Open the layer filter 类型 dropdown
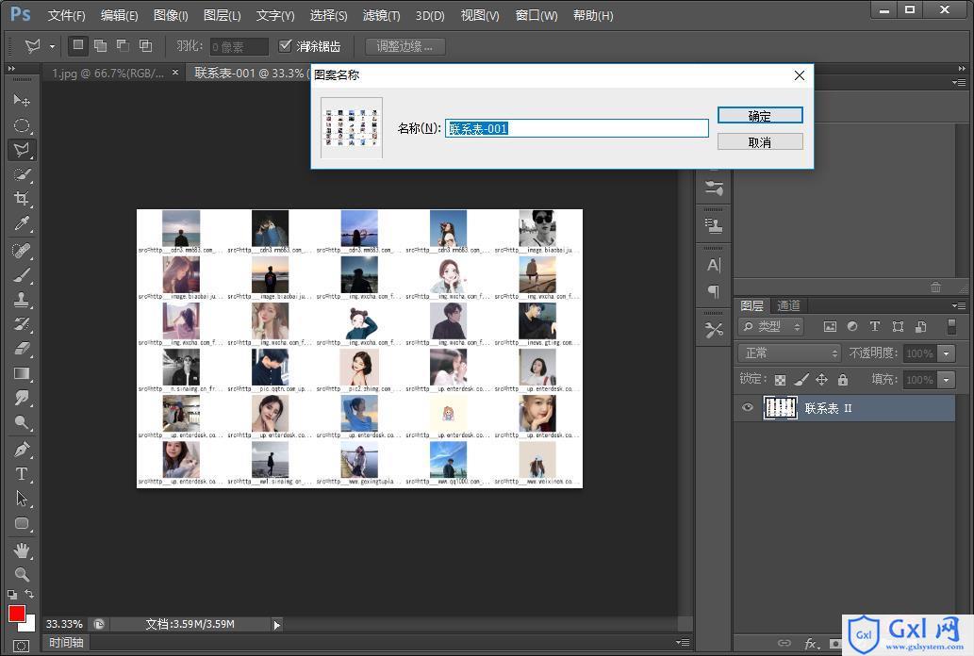The width and height of the screenshot is (974, 656). tap(771, 327)
